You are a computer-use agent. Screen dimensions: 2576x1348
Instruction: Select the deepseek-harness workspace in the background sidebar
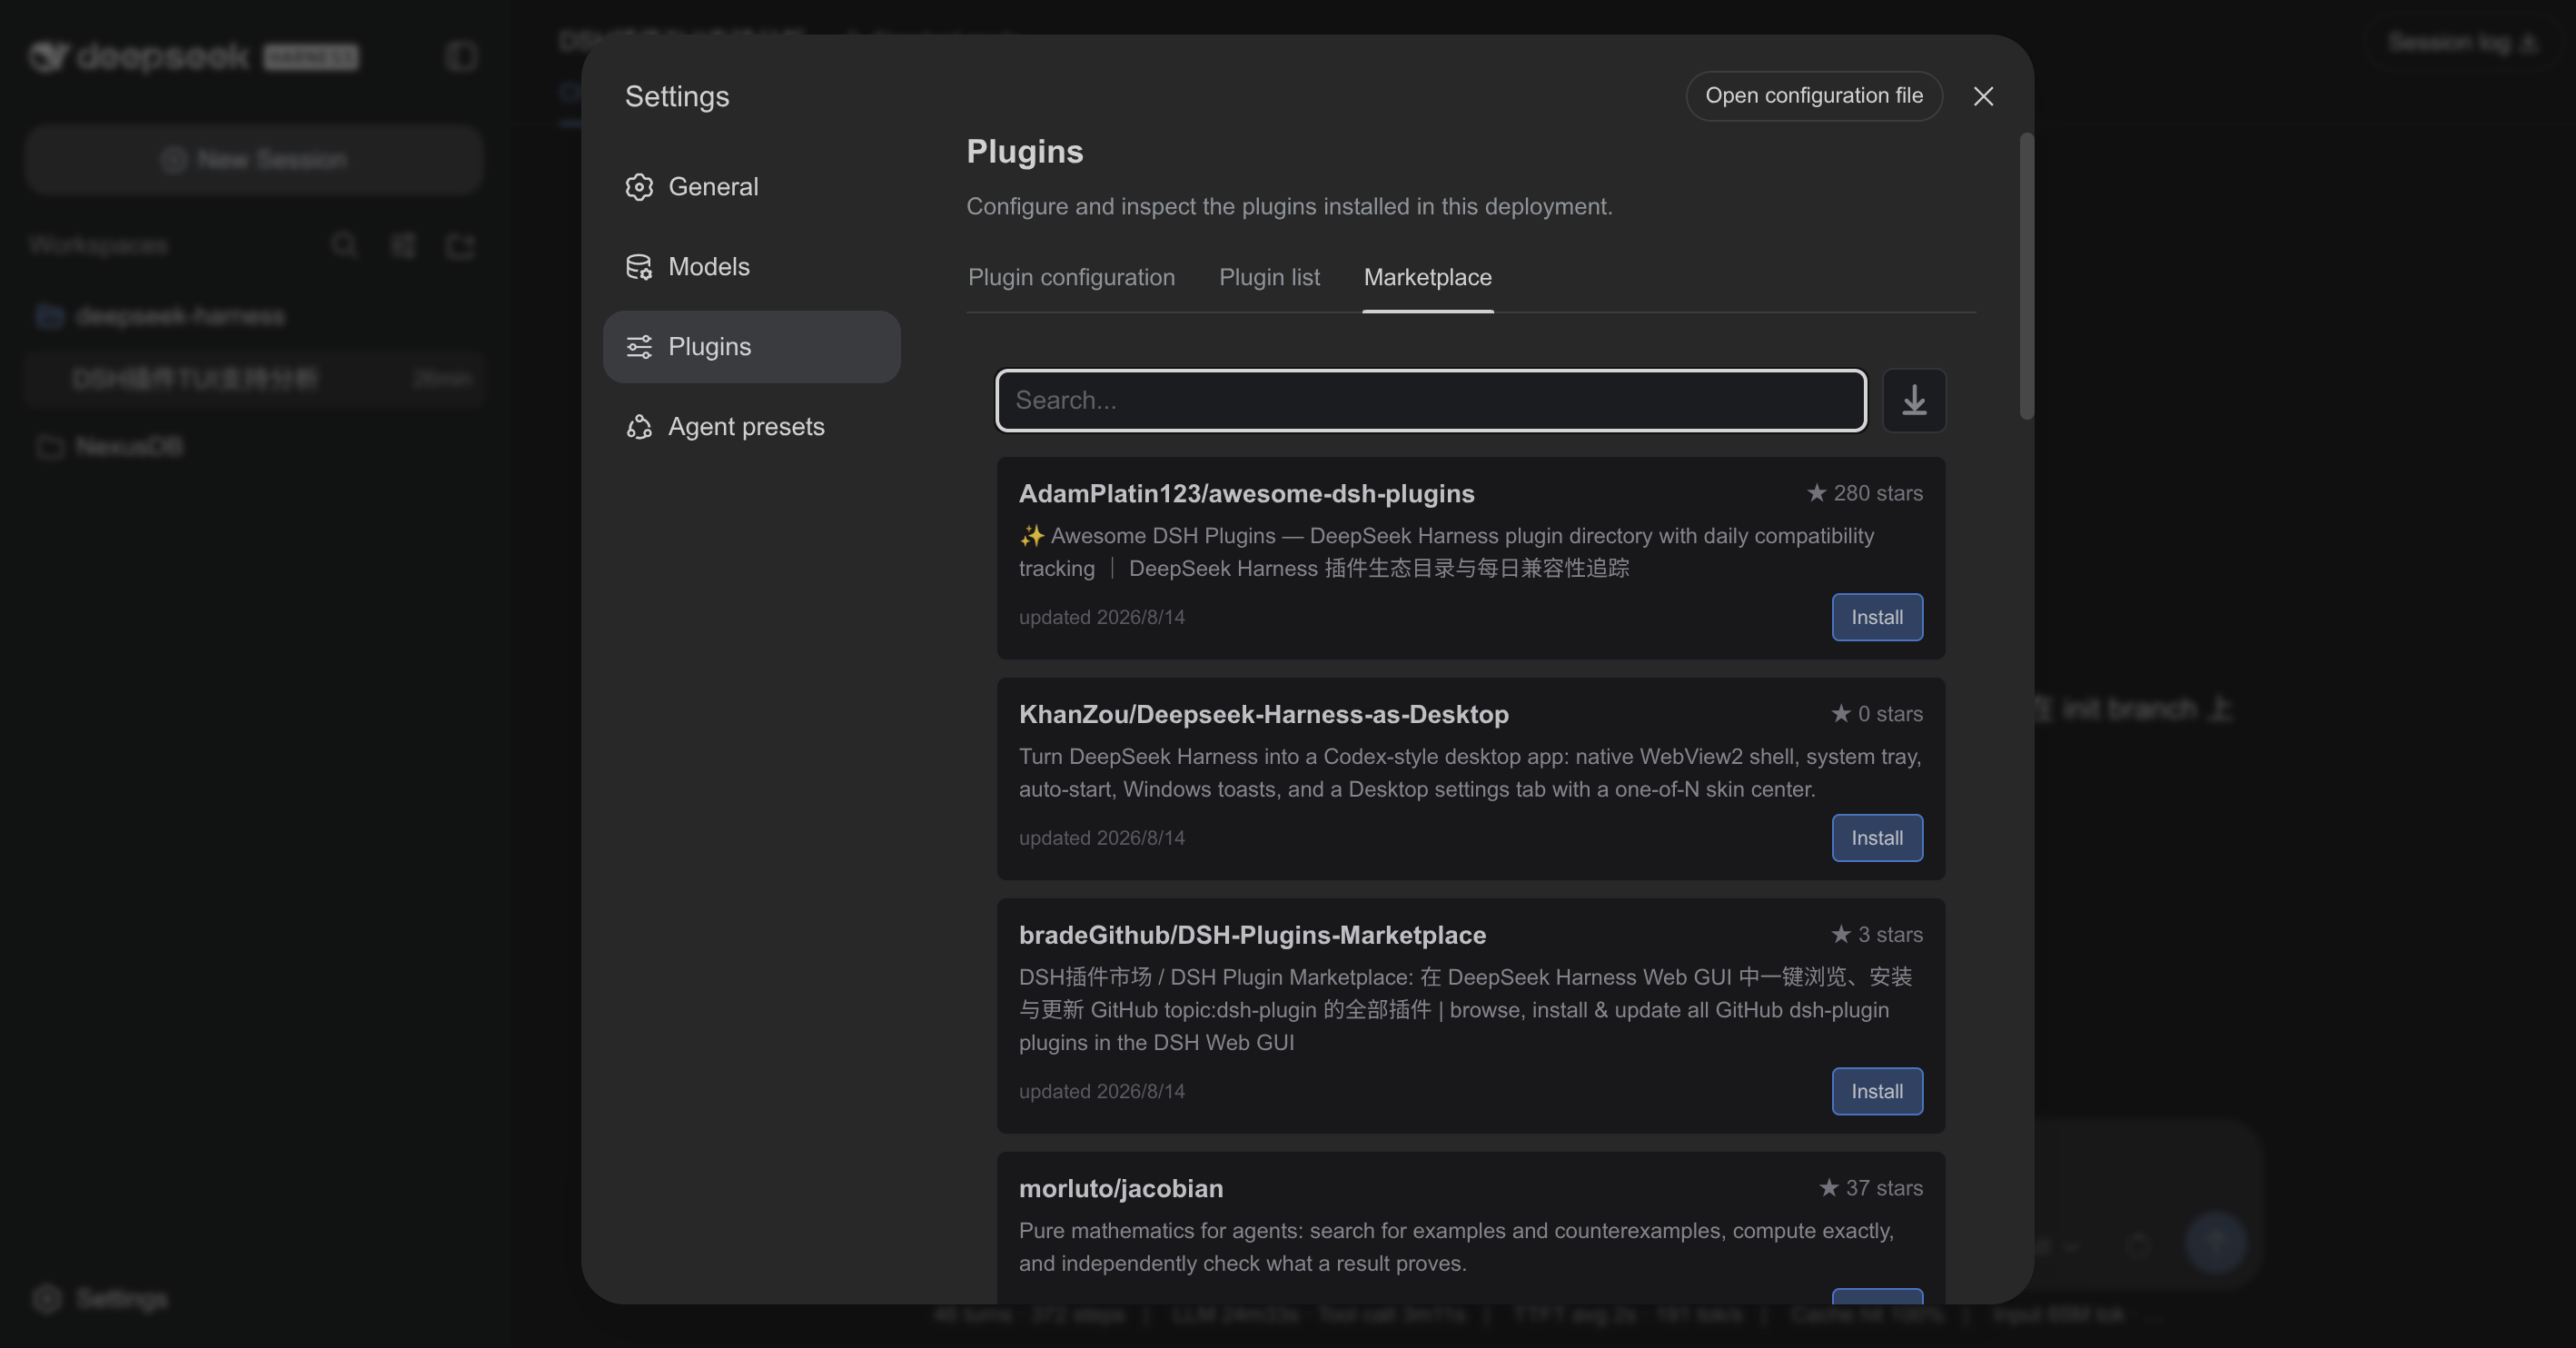(160, 317)
